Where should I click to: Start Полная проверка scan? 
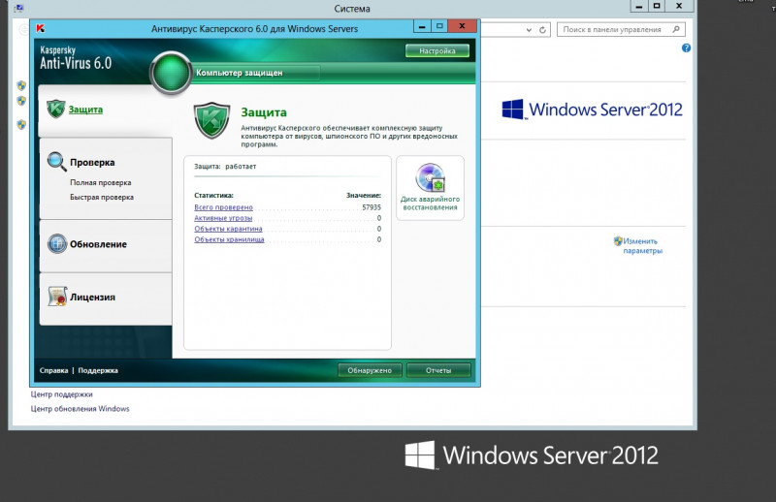pos(101,182)
